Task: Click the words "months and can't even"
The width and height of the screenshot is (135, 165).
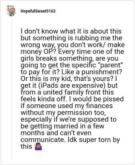Action: pyautogui.click(x=56, y=133)
